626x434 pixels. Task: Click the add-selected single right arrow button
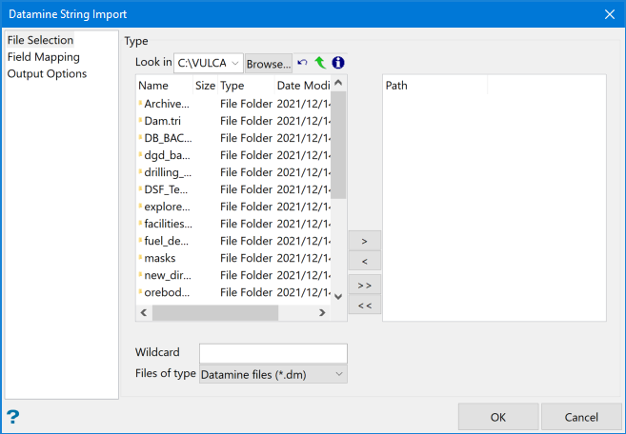pyautogui.click(x=365, y=240)
